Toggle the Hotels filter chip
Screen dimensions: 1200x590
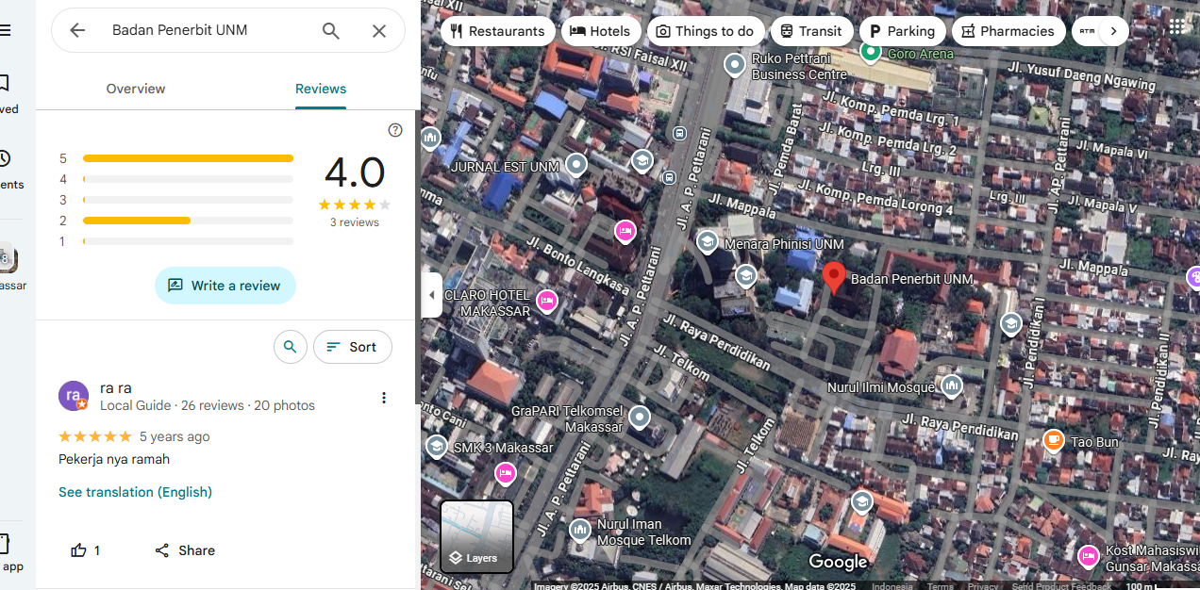click(x=600, y=31)
